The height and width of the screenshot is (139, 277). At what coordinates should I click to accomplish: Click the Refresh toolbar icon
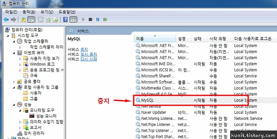click(x=48, y=20)
